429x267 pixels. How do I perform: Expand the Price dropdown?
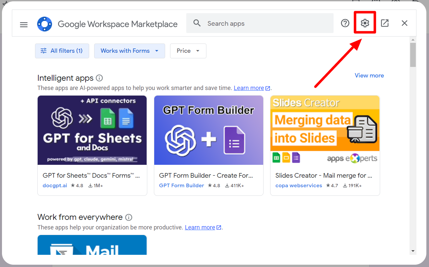(188, 51)
